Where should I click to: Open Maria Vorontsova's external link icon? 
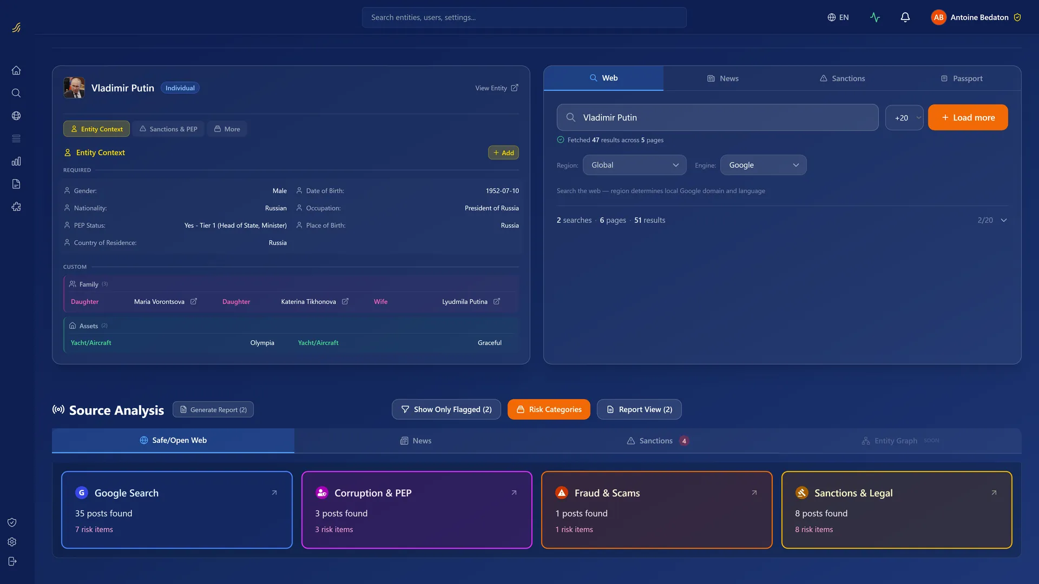pos(193,302)
